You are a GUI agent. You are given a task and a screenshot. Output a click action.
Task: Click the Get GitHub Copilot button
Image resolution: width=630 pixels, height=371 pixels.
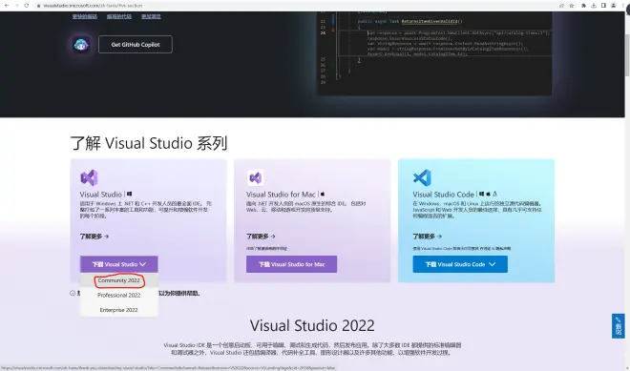(136, 45)
